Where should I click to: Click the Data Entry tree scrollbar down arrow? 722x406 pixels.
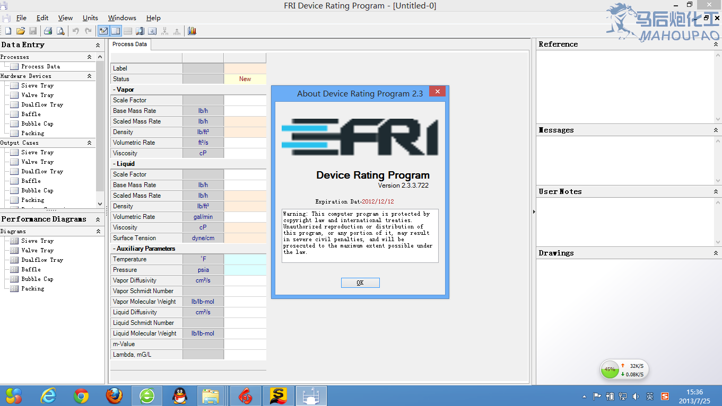point(100,204)
